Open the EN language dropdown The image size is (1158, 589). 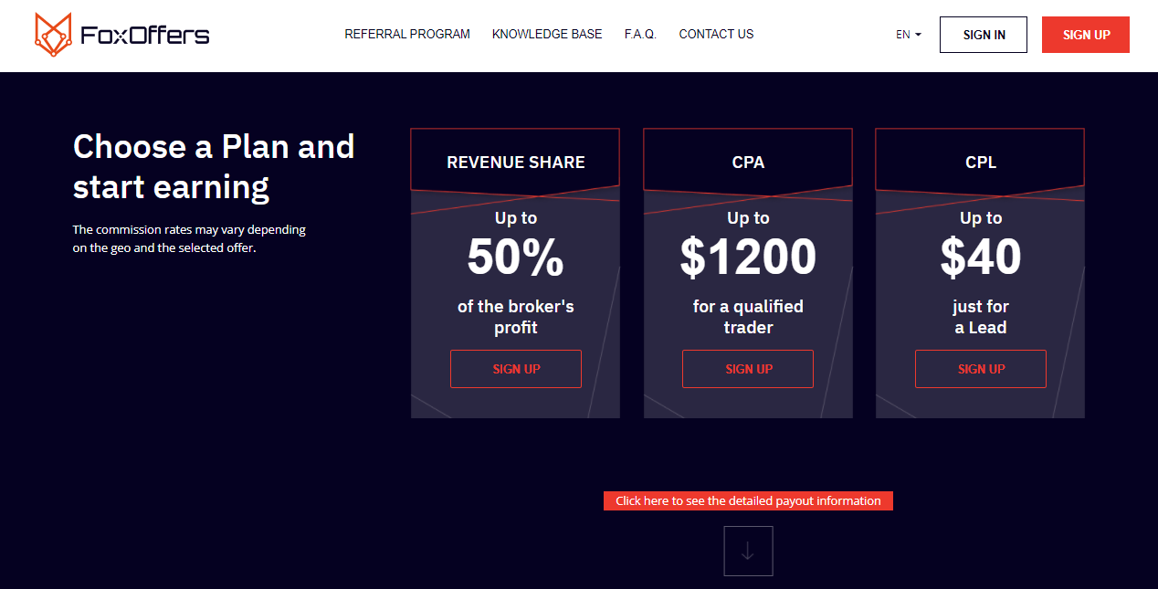(909, 35)
